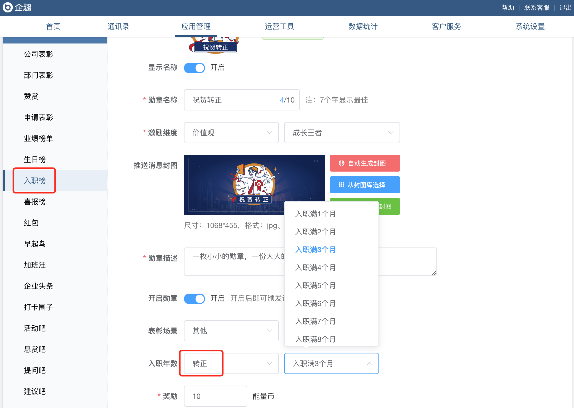The width and height of the screenshot is (574, 408).
Task: Select 入职满5个月 option
Action: pos(331,285)
